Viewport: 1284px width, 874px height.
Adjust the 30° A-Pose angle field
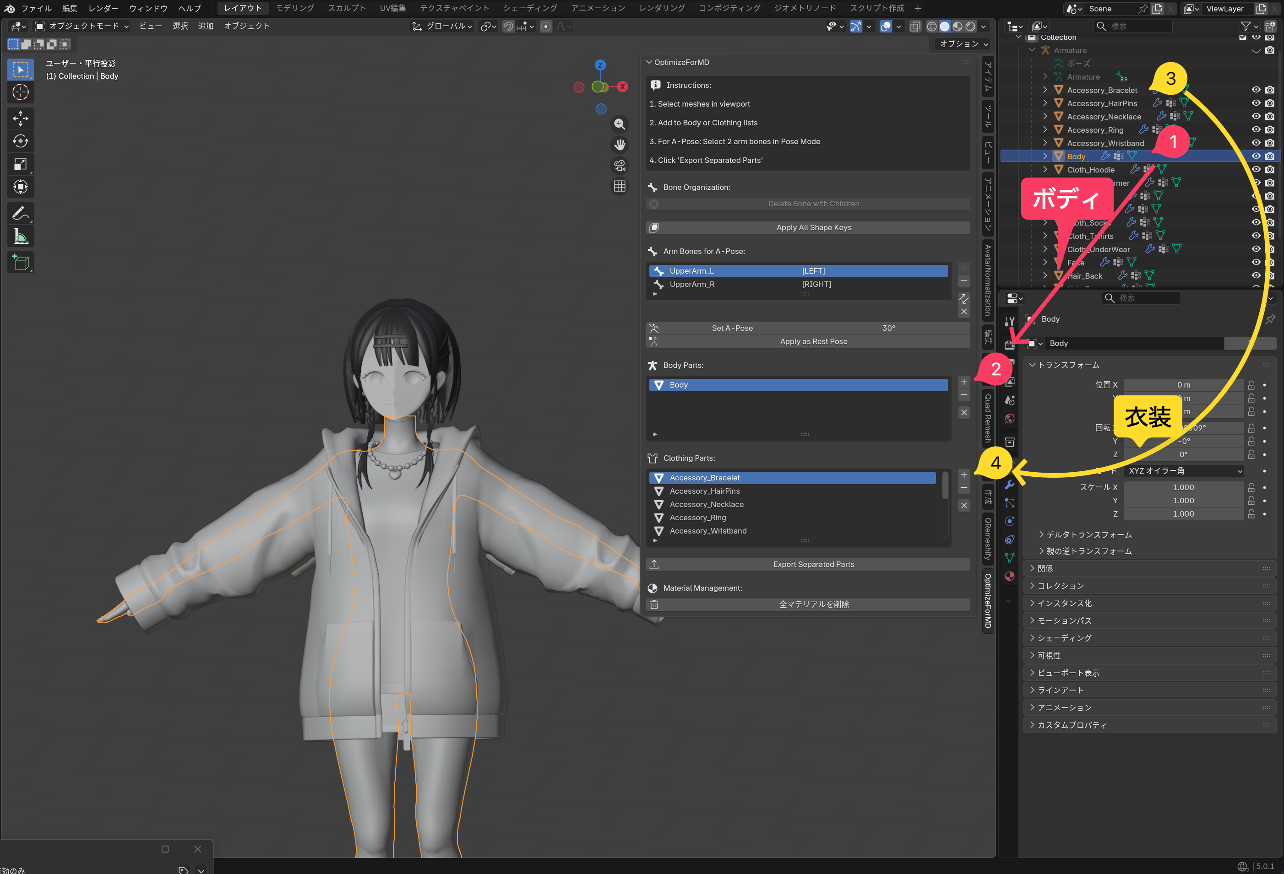point(888,328)
